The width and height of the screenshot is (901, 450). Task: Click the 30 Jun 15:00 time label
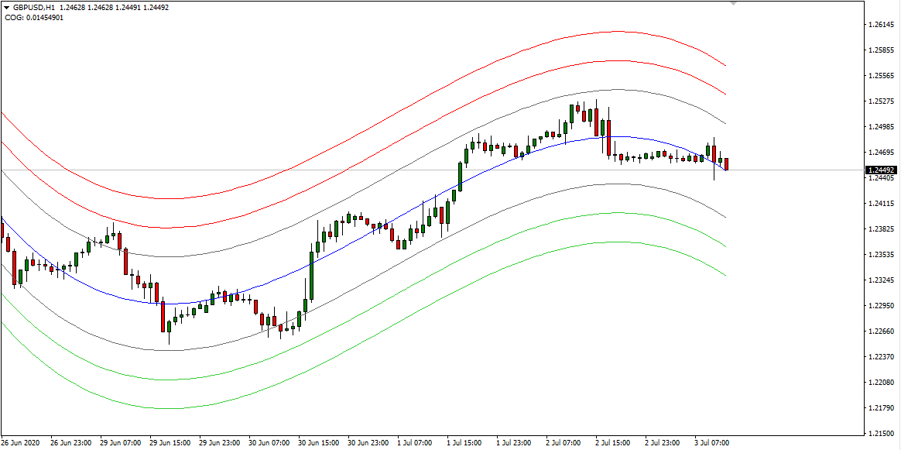click(x=319, y=444)
